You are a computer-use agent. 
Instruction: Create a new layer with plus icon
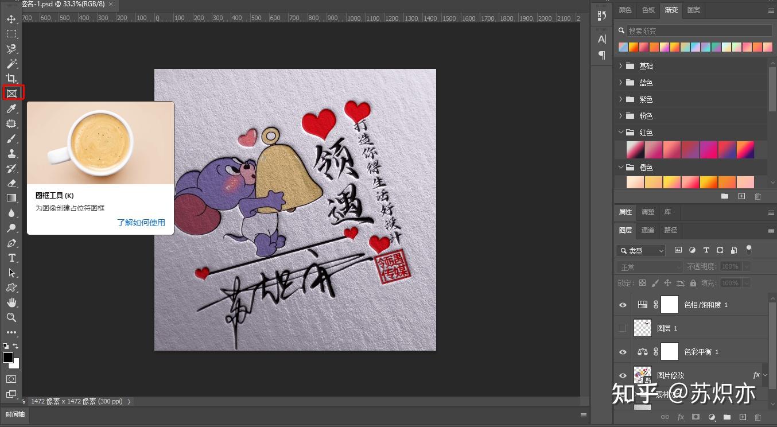coord(743,417)
